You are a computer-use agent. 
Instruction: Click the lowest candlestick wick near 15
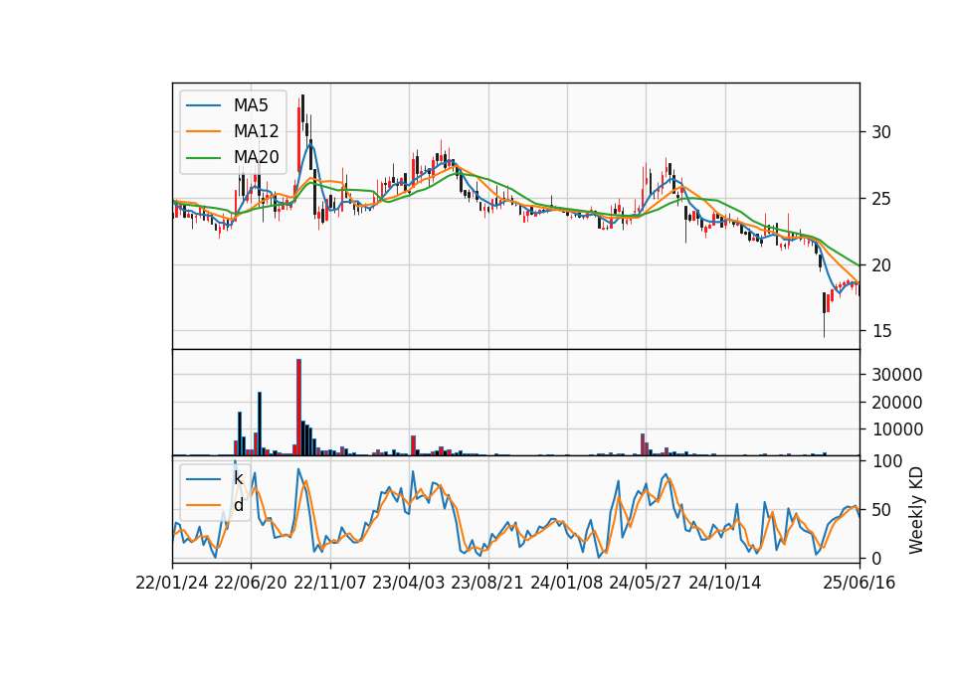tap(824, 325)
